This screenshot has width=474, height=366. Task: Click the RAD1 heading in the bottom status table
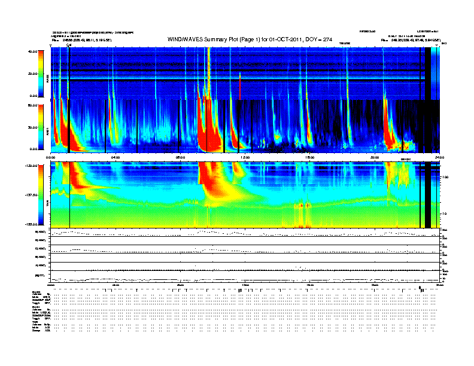pyautogui.click(x=36, y=307)
